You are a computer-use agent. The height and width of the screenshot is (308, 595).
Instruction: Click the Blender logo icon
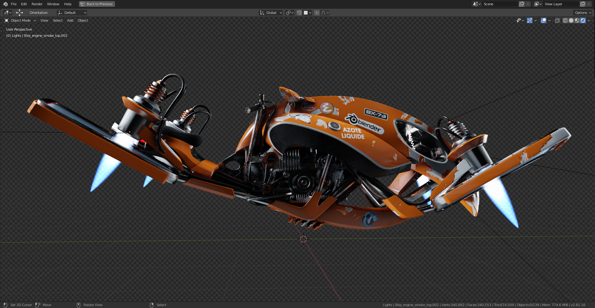[x=5, y=4]
